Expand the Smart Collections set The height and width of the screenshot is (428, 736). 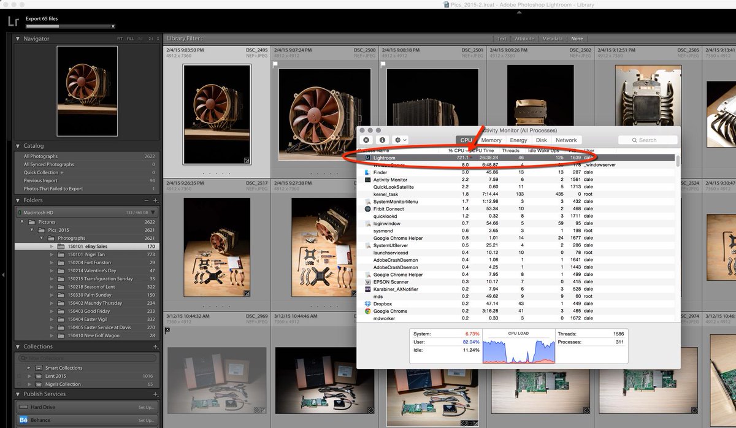click(29, 368)
